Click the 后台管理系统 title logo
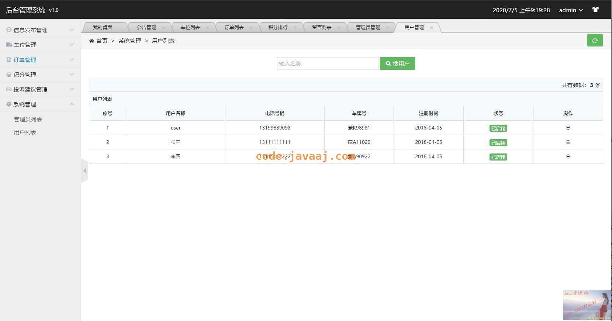Viewport: 612px width, 321px height. [x=25, y=10]
